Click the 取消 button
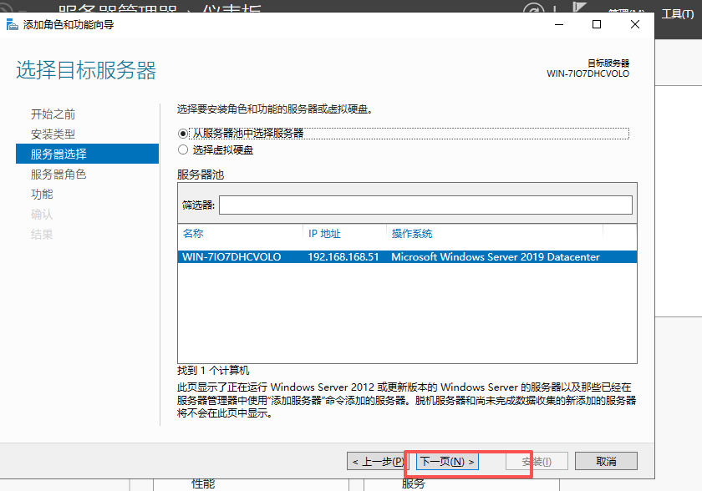The width and height of the screenshot is (702, 491). point(605,460)
